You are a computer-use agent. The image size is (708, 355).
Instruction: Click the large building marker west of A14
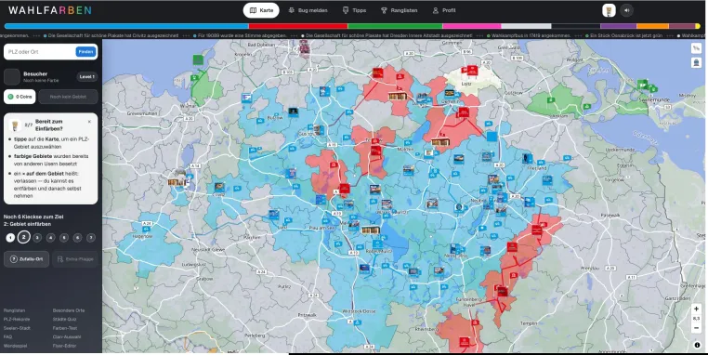point(177,182)
